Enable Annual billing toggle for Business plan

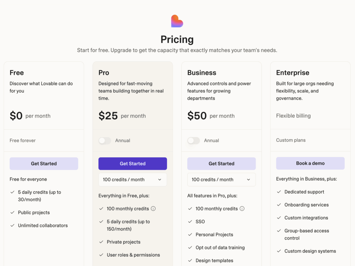pyautogui.click(x=193, y=141)
